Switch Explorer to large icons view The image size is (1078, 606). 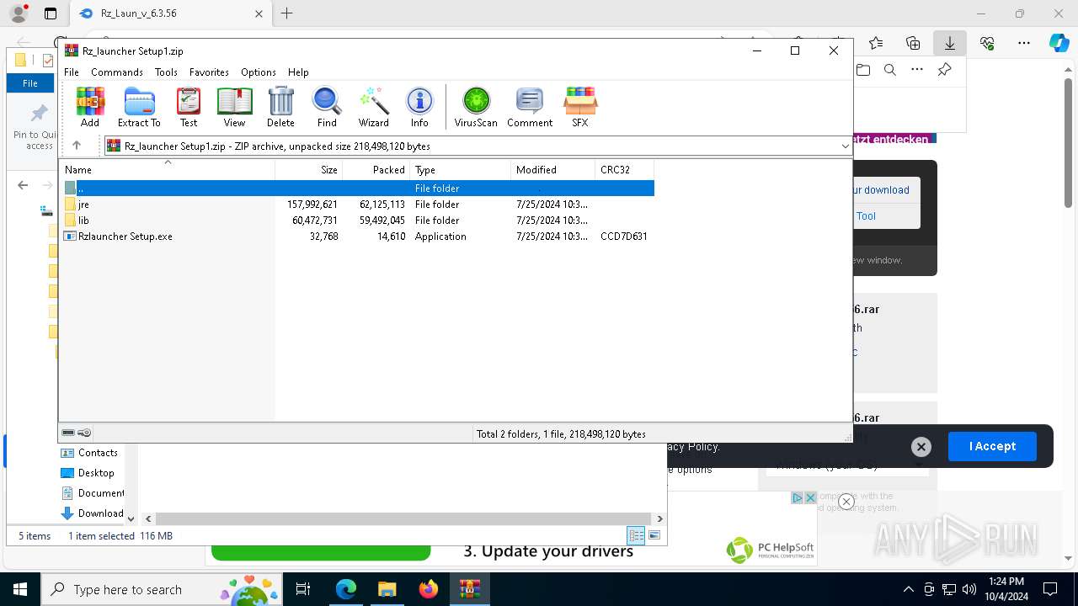(x=654, y=536)
